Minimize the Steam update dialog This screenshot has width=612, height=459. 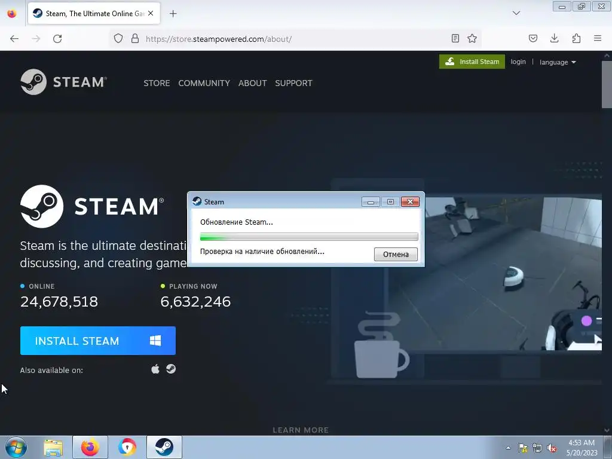[x=371, y=202]
